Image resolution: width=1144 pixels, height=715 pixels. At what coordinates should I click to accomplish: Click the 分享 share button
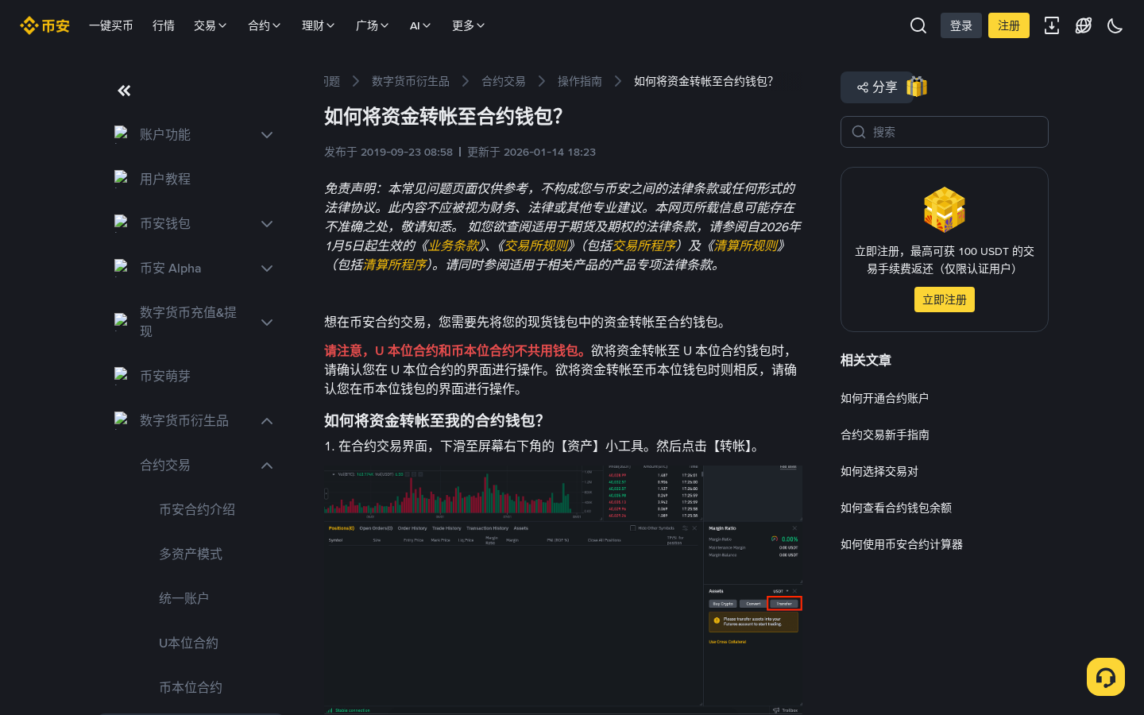coord(877,87)
